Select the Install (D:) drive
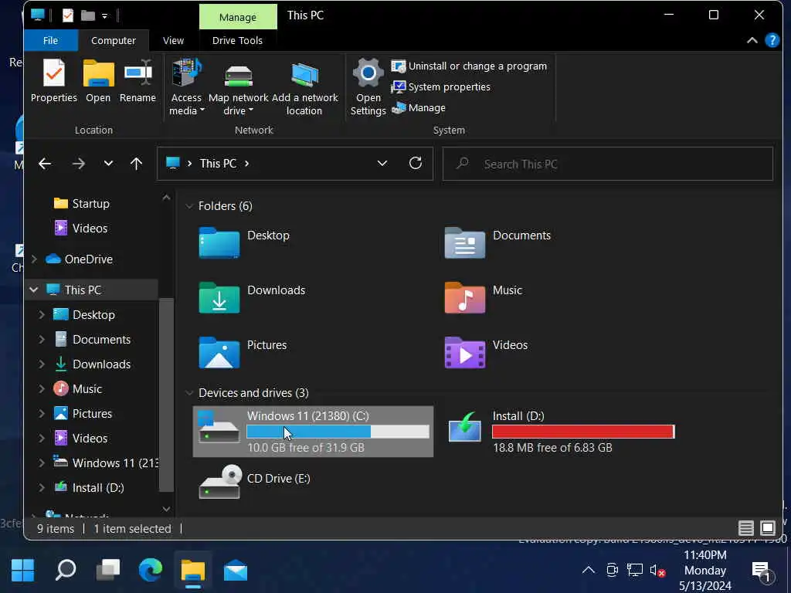The width and height of the screenshot is (791, 593). click(561, 432)
